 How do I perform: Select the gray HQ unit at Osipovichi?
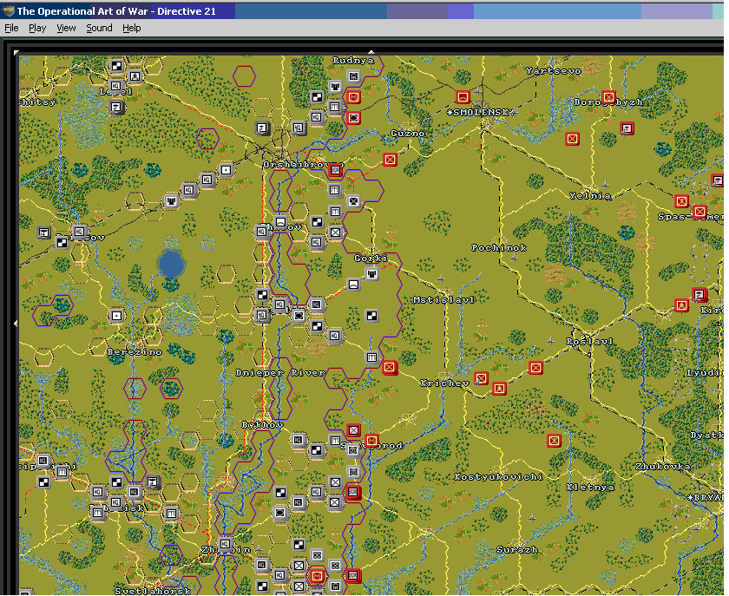43,461
